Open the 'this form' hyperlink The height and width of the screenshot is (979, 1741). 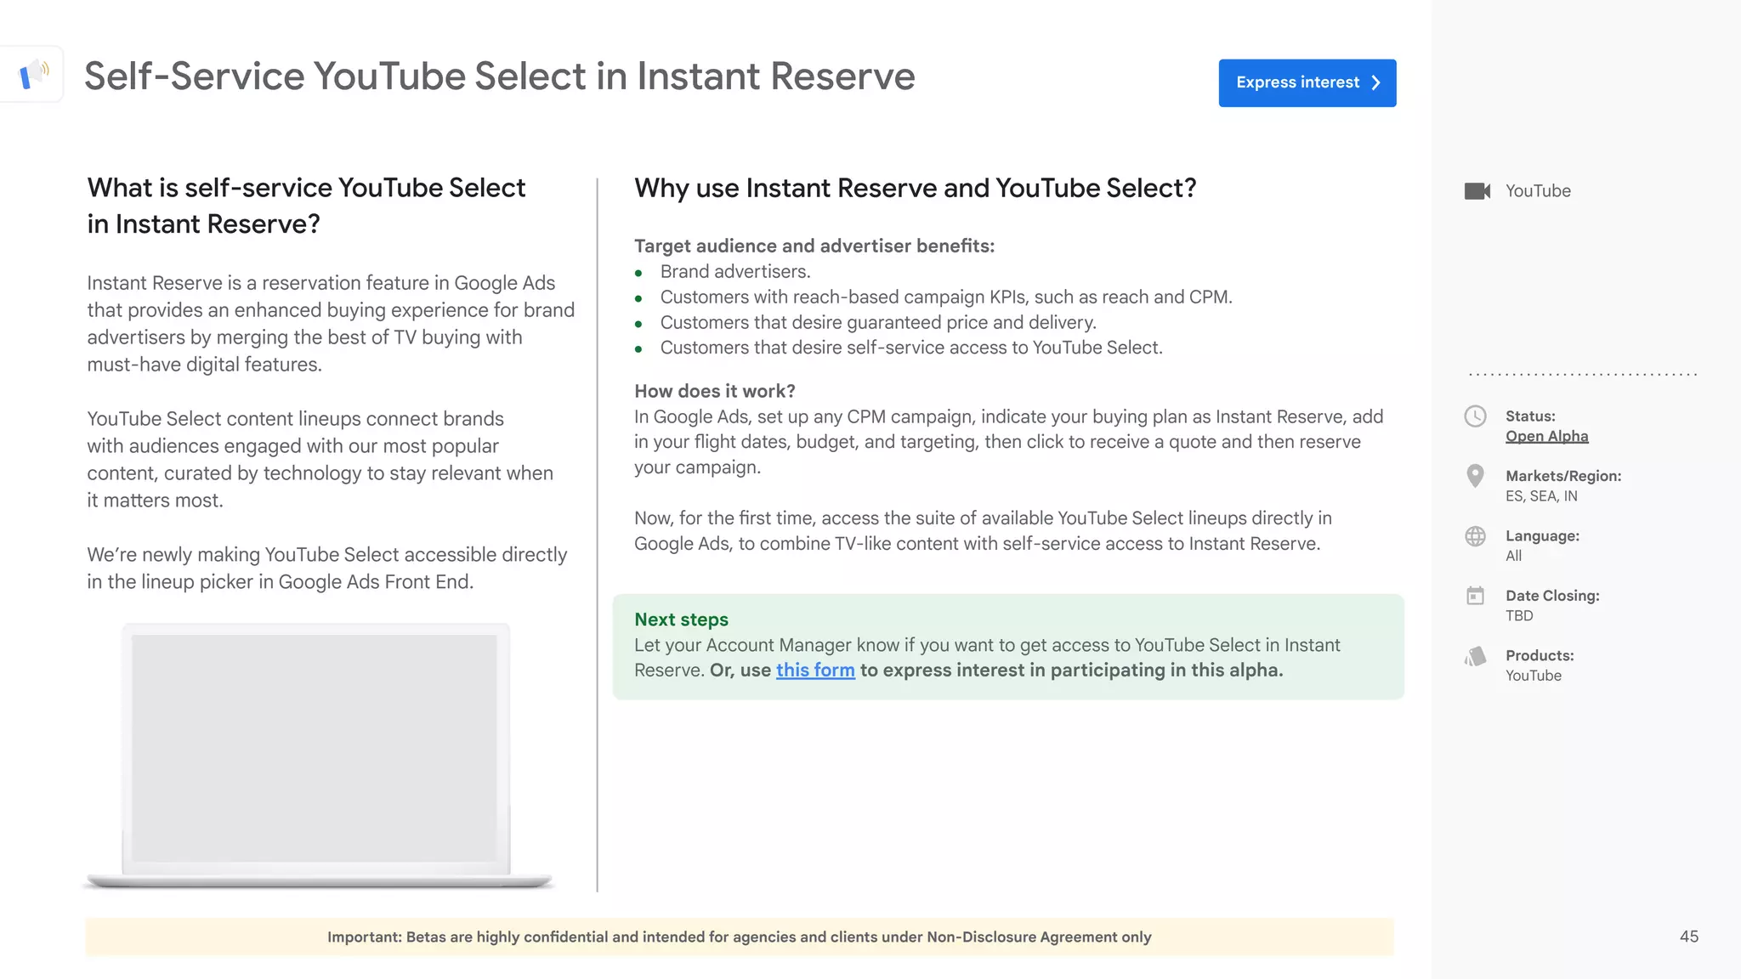[814, 671]
